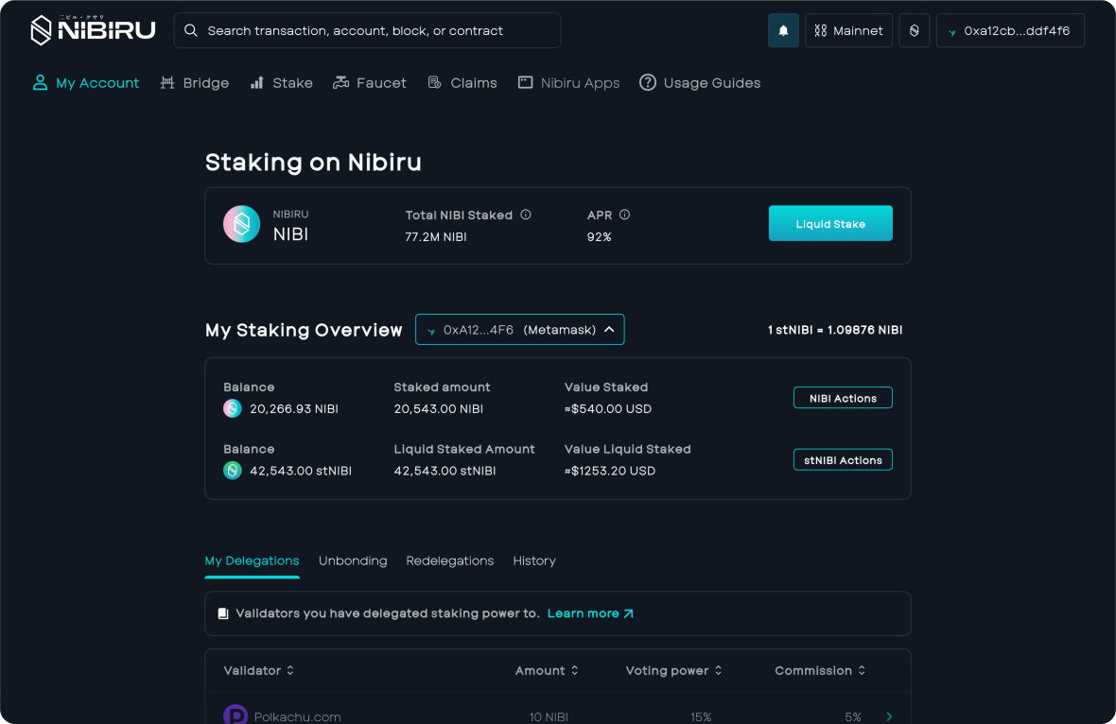
Task: Go to My Account page
Action: [86, 82]
